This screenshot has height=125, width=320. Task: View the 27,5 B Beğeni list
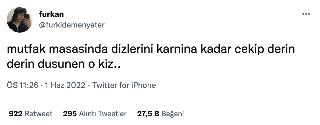[x=161, y=114]
